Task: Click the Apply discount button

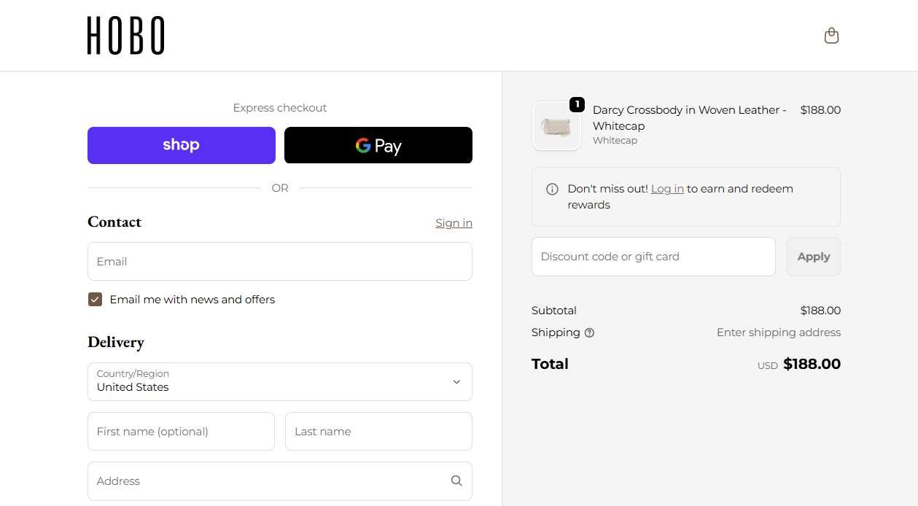Action: [x=814, y=257]
